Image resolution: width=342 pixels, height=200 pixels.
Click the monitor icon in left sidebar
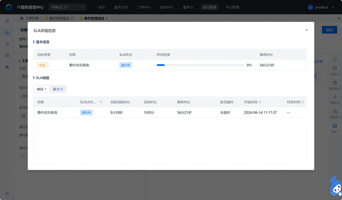[x=7, y=55]
